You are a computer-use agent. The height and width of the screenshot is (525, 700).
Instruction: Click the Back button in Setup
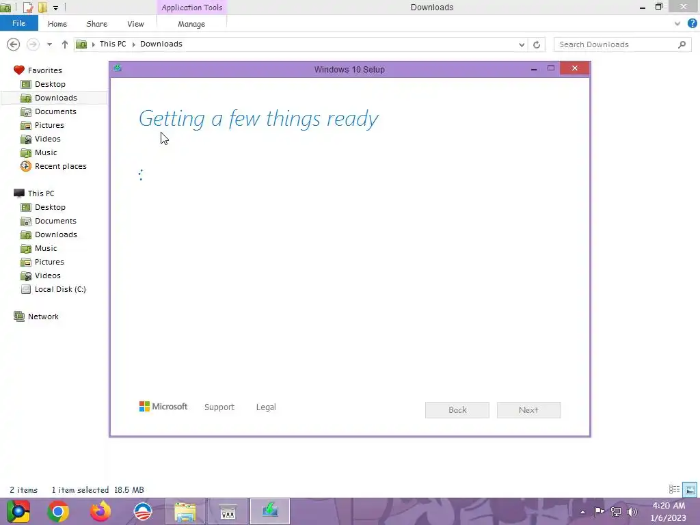coord(457,410)
